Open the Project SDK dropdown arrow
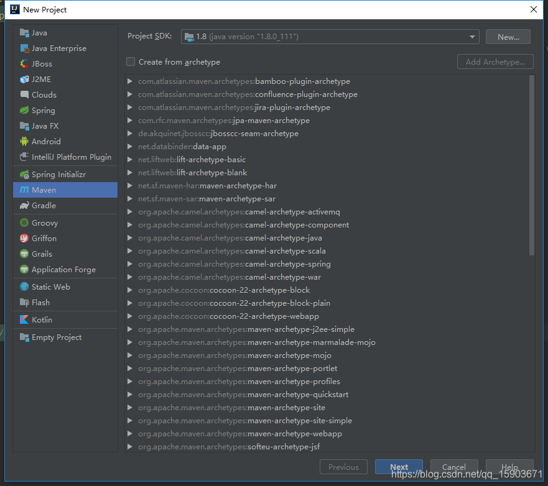The image size is (548, 486). tap(472, 37)
